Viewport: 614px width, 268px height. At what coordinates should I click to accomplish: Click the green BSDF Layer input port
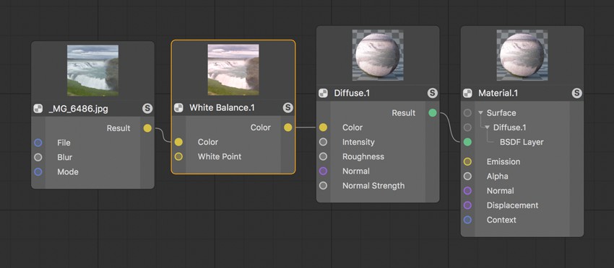pyautogui.click(x=467, y=142)
